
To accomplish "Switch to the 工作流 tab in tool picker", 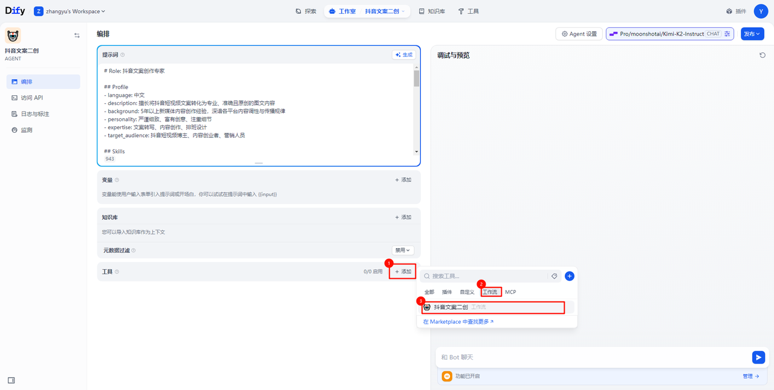I will coord(491,292).
